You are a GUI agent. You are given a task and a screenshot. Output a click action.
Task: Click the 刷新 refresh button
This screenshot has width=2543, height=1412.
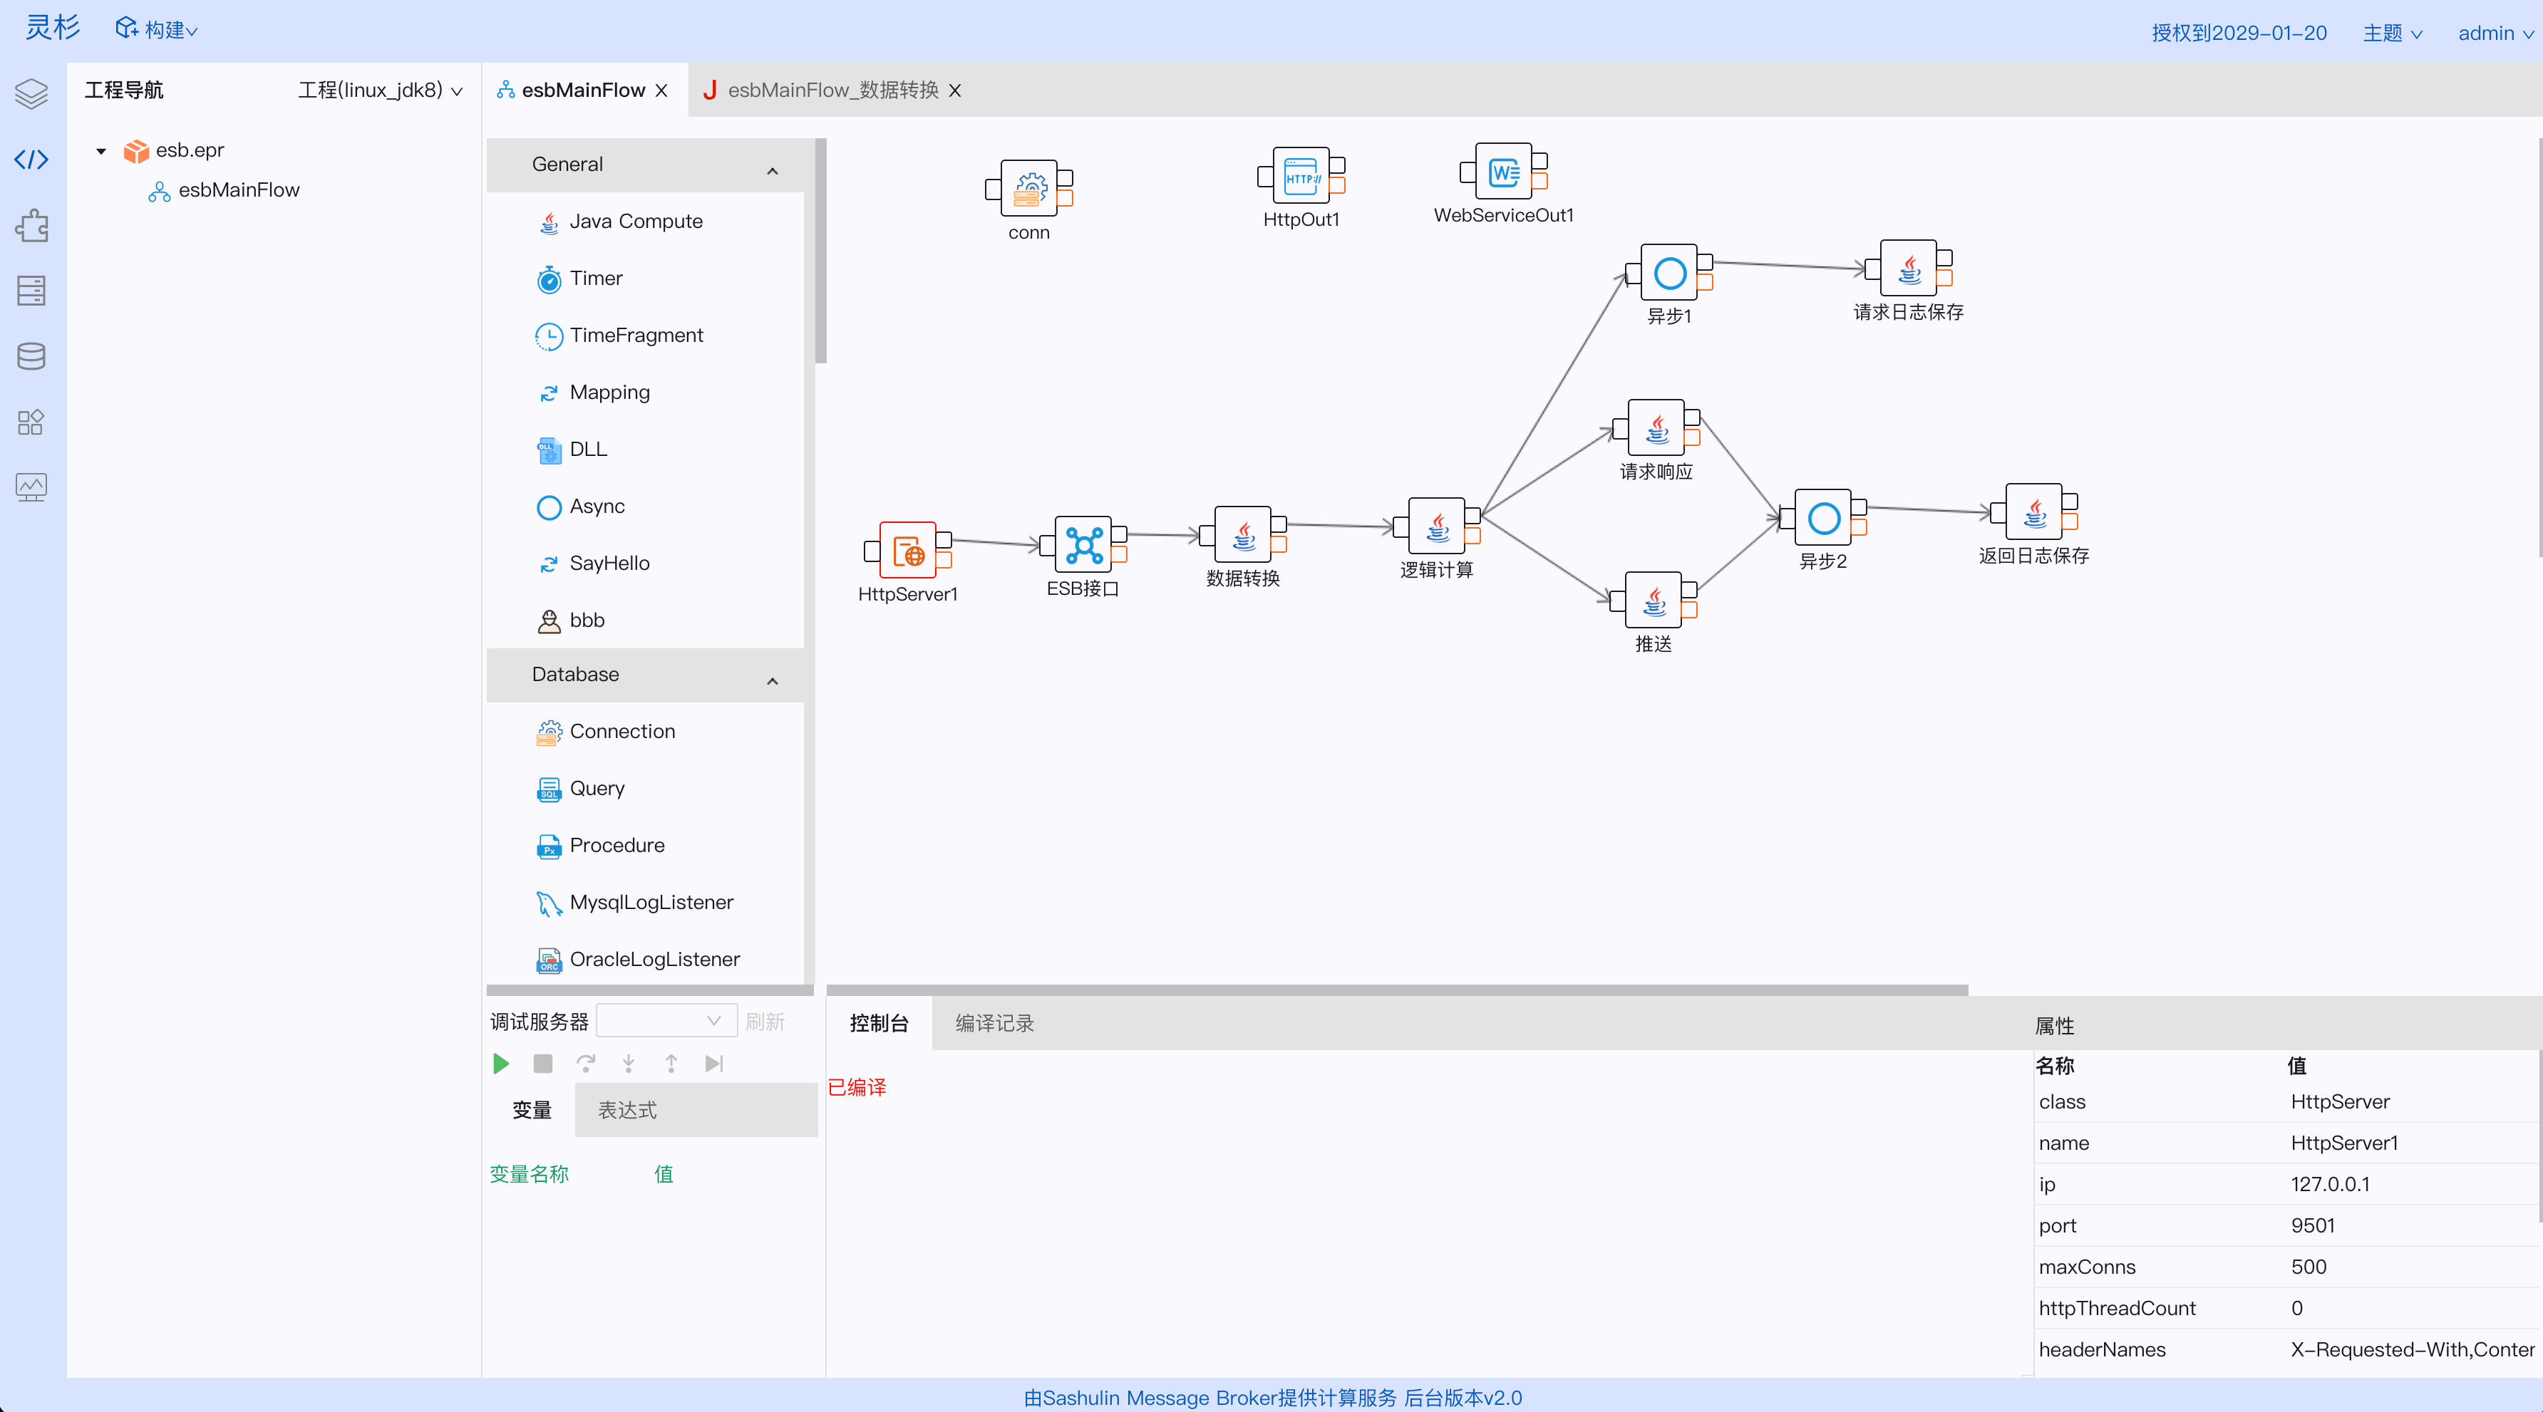764,1022
